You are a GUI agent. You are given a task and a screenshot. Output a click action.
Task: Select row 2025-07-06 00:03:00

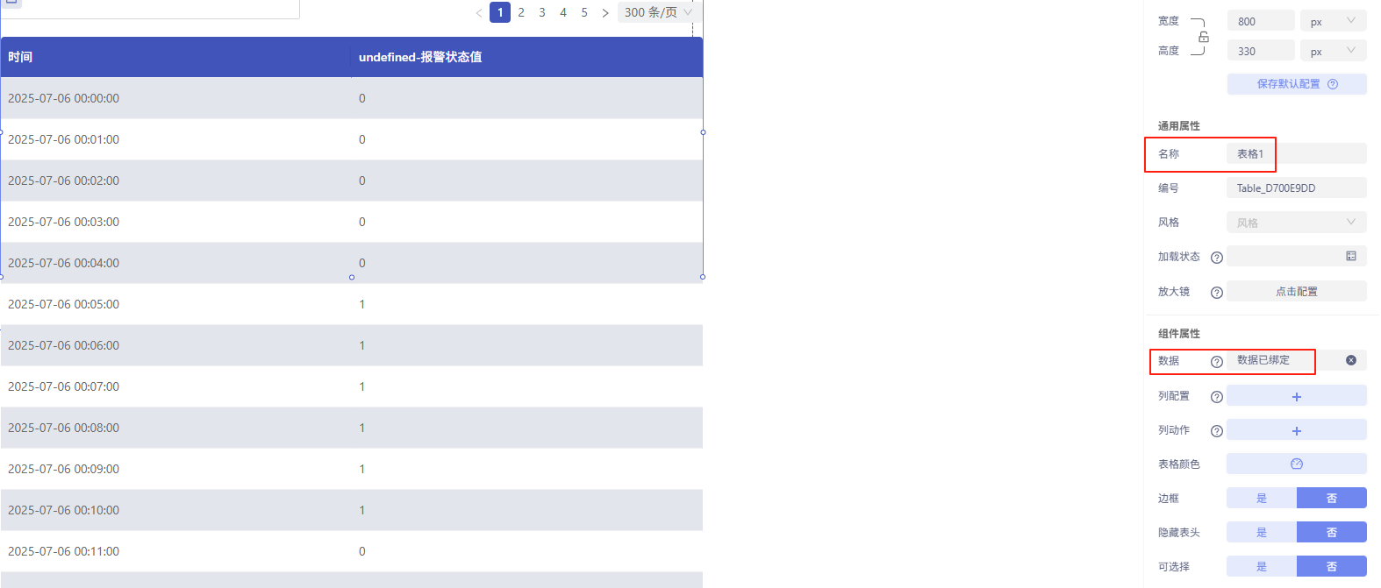(x=352, y=222)
